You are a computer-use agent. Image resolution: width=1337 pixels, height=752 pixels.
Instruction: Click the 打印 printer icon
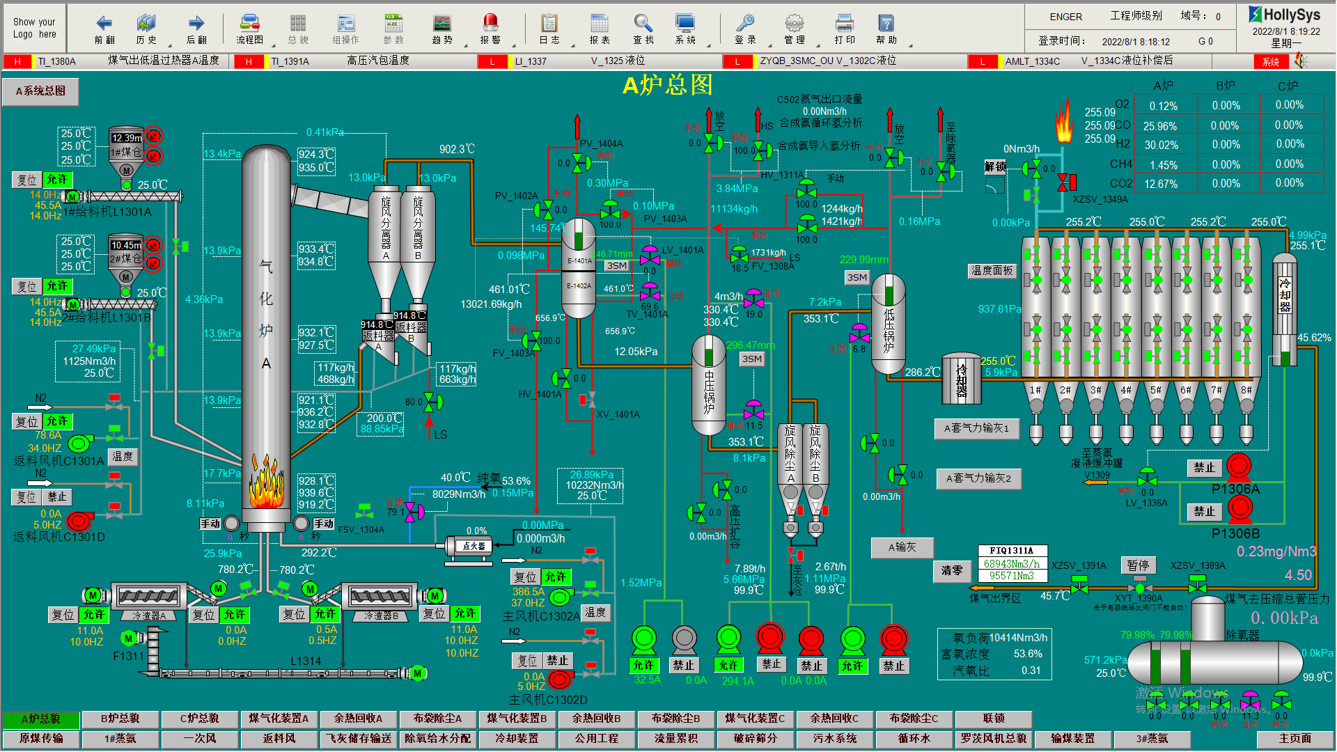[844, 23]
